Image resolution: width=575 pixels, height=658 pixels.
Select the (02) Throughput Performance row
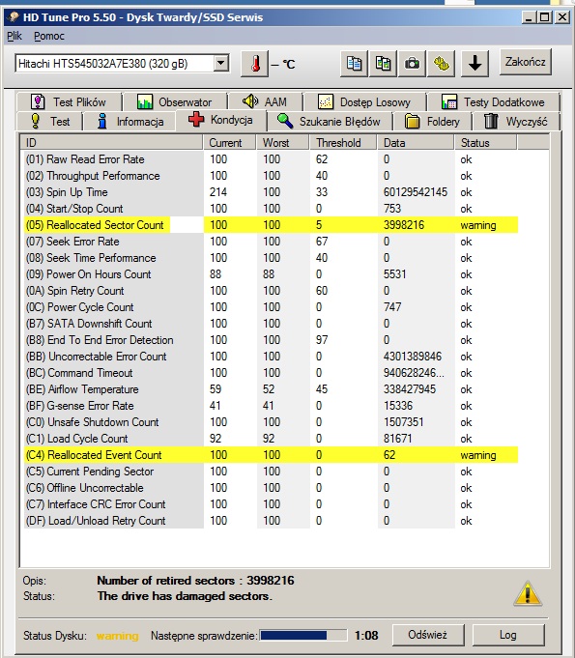(x=272, y=176)
